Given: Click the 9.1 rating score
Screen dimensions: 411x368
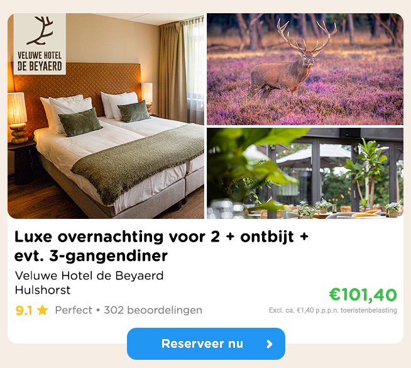Looking at the screenshot, I should coord(24,311).
